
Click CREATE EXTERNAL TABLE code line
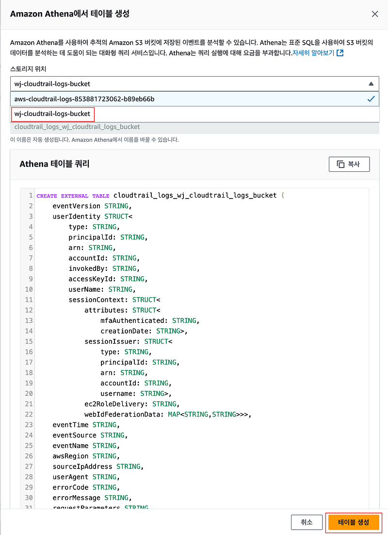[160, 196]
